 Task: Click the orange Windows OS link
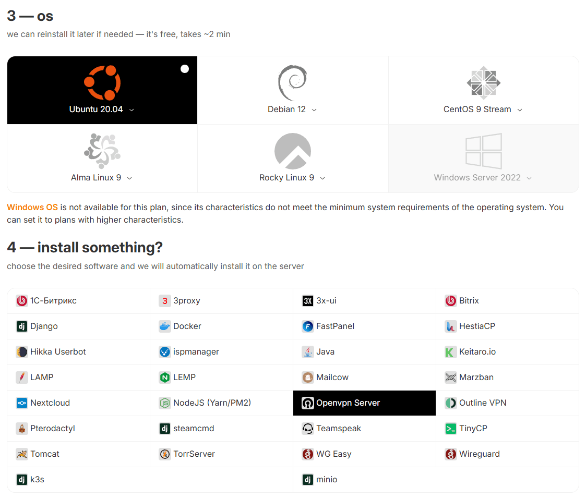(32, 208)
